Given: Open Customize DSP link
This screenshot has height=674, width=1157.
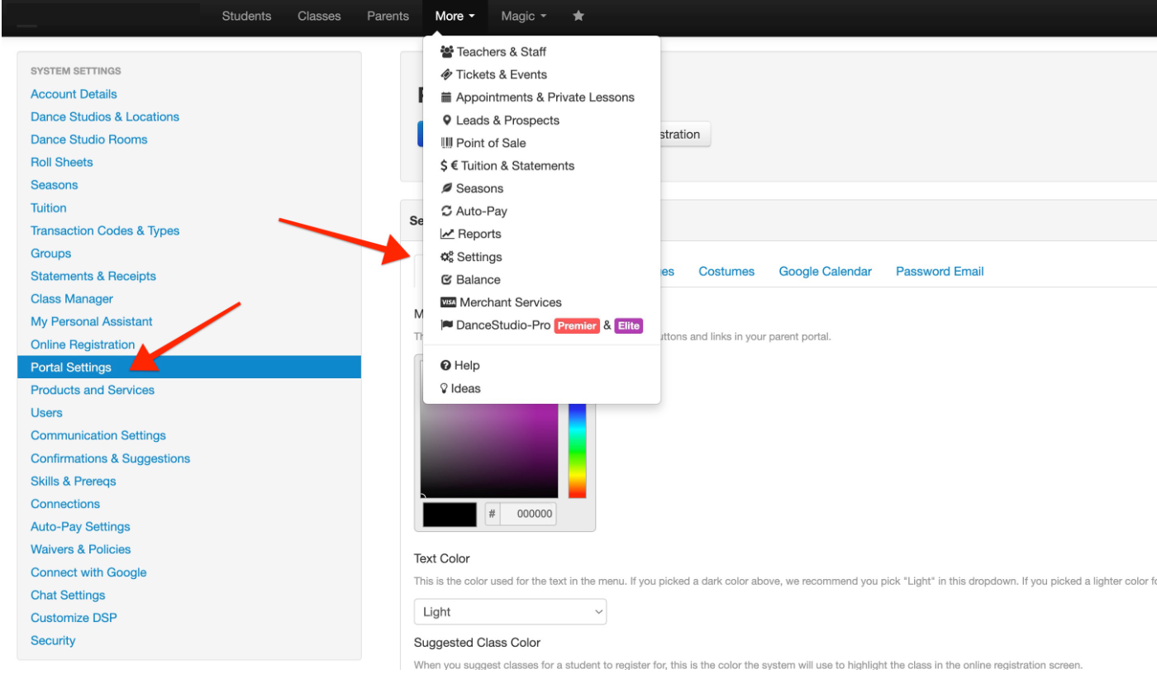Looking at the screenshot, I should pos(74,618).
